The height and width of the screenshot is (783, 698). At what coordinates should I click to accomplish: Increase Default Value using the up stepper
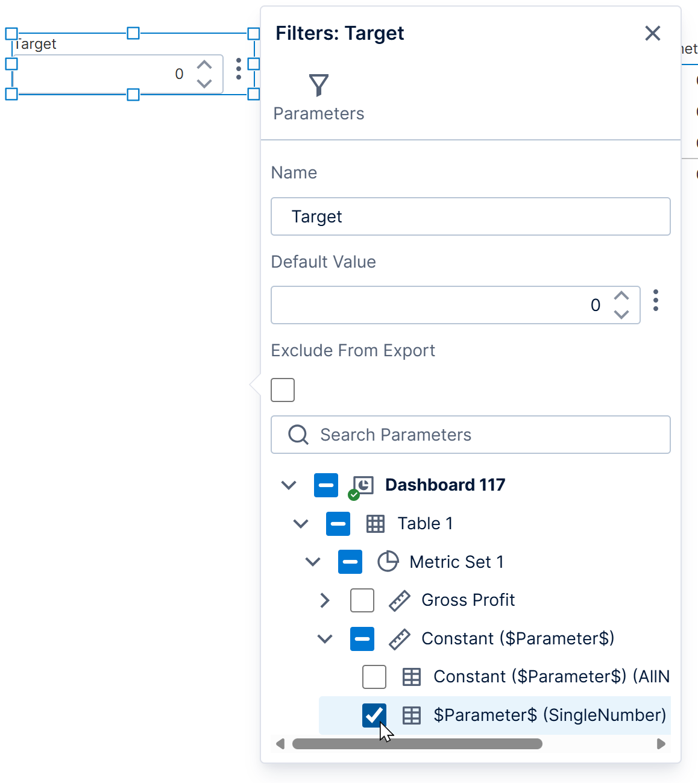621,296
